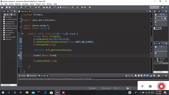Screen dimensions: 169x95
Task: Open the File menu
Action: [2, 4]
